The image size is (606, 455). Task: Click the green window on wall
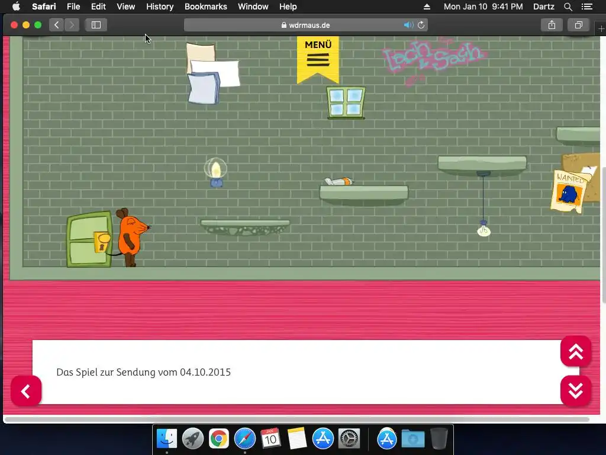[x=346, y=102]
